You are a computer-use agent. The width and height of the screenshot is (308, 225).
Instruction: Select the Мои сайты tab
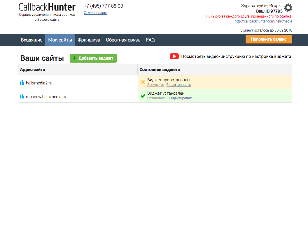click(x=60, y=40)
